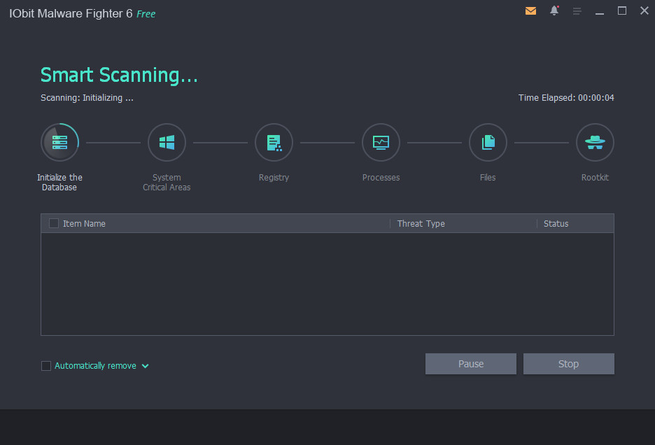Viewport: 655px width, 445px height.
Task: Click the System Critical Areas Windows icon
Action: [167, 143]
